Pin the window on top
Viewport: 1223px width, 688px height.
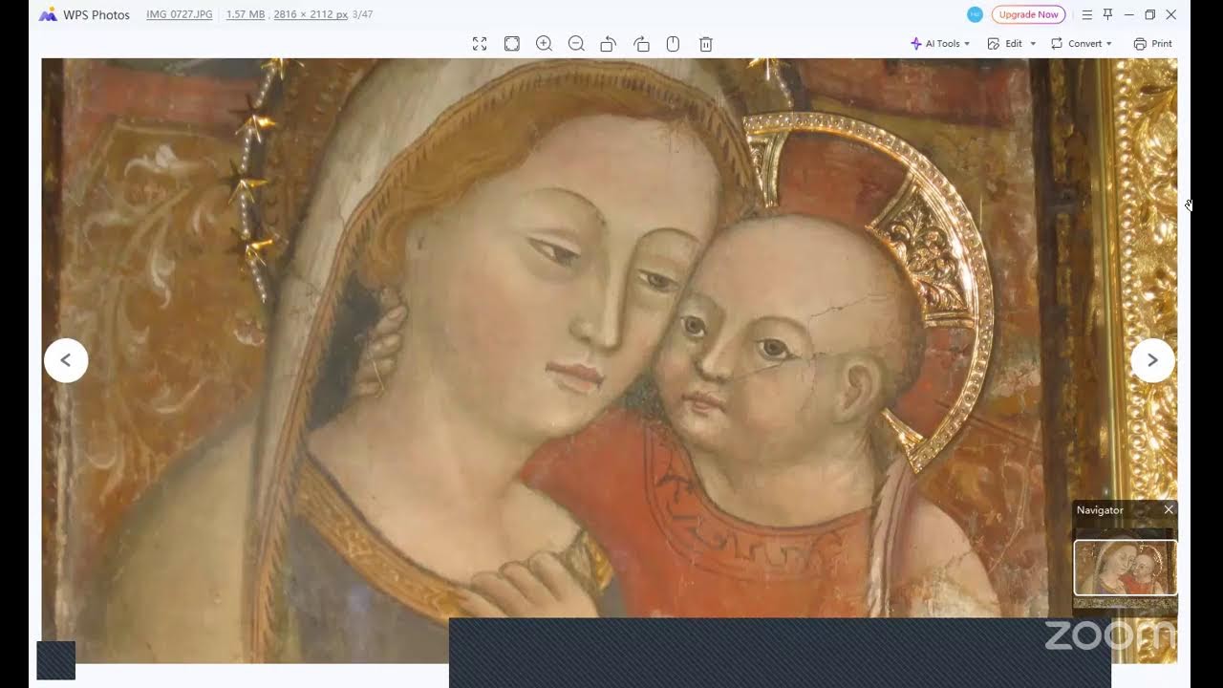coord(1108,14)
